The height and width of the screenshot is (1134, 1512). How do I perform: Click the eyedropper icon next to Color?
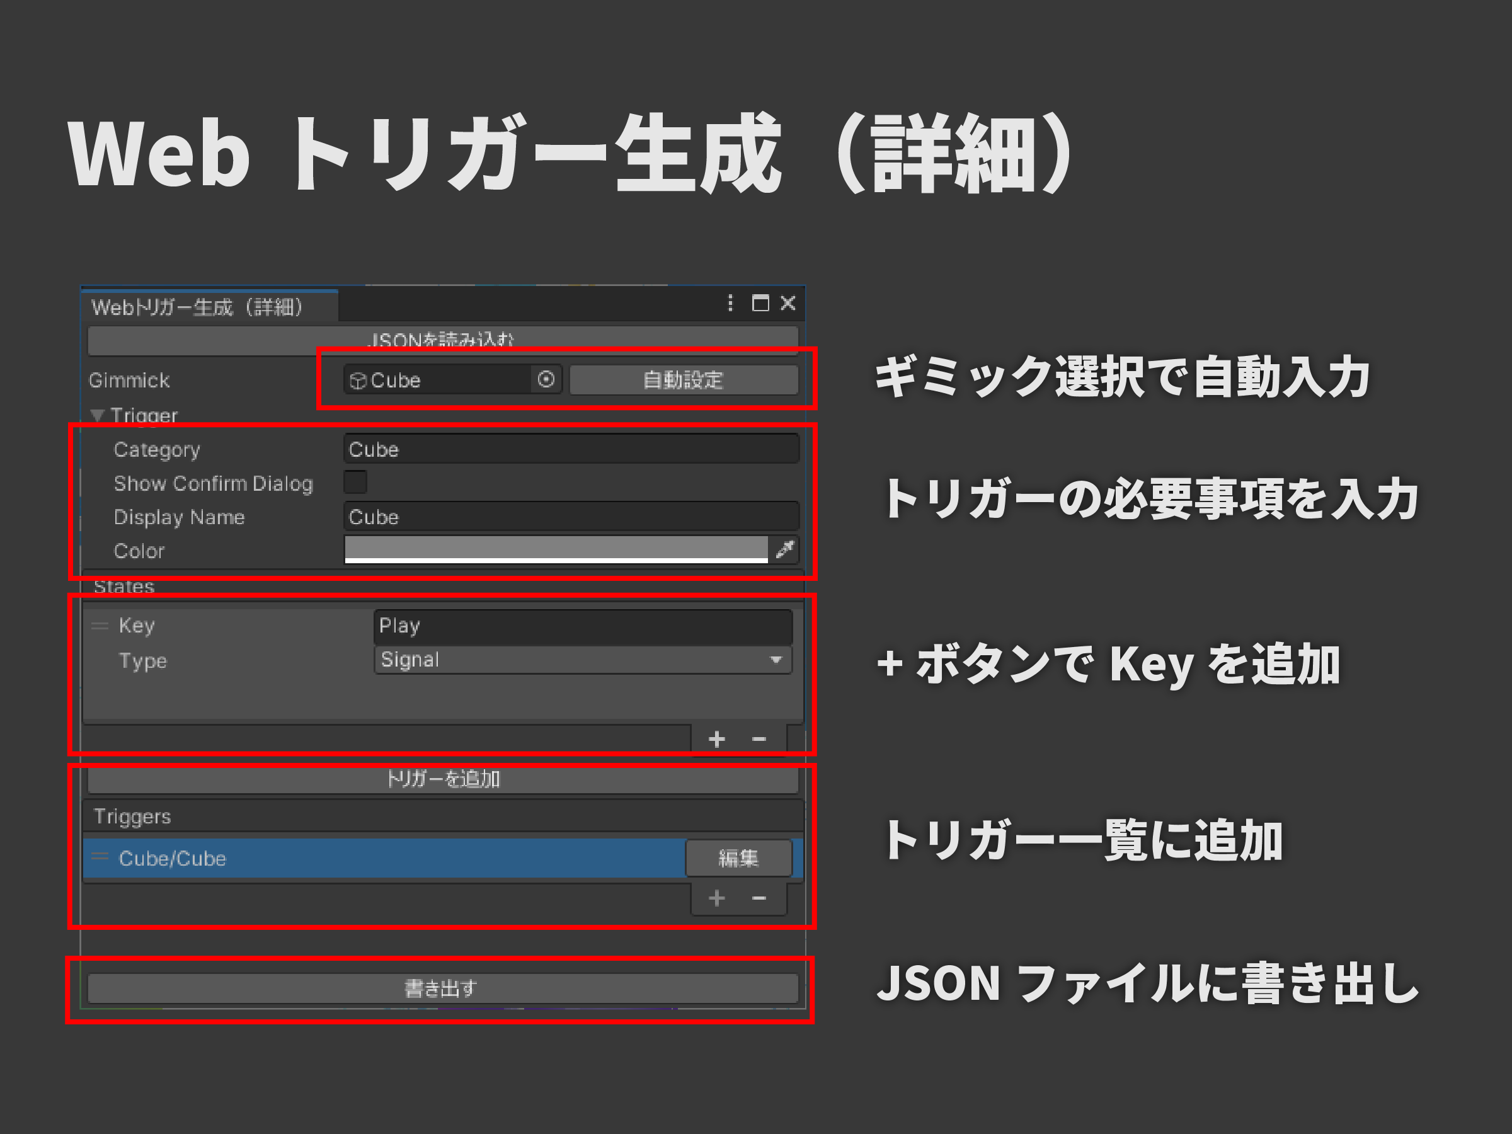785,549
